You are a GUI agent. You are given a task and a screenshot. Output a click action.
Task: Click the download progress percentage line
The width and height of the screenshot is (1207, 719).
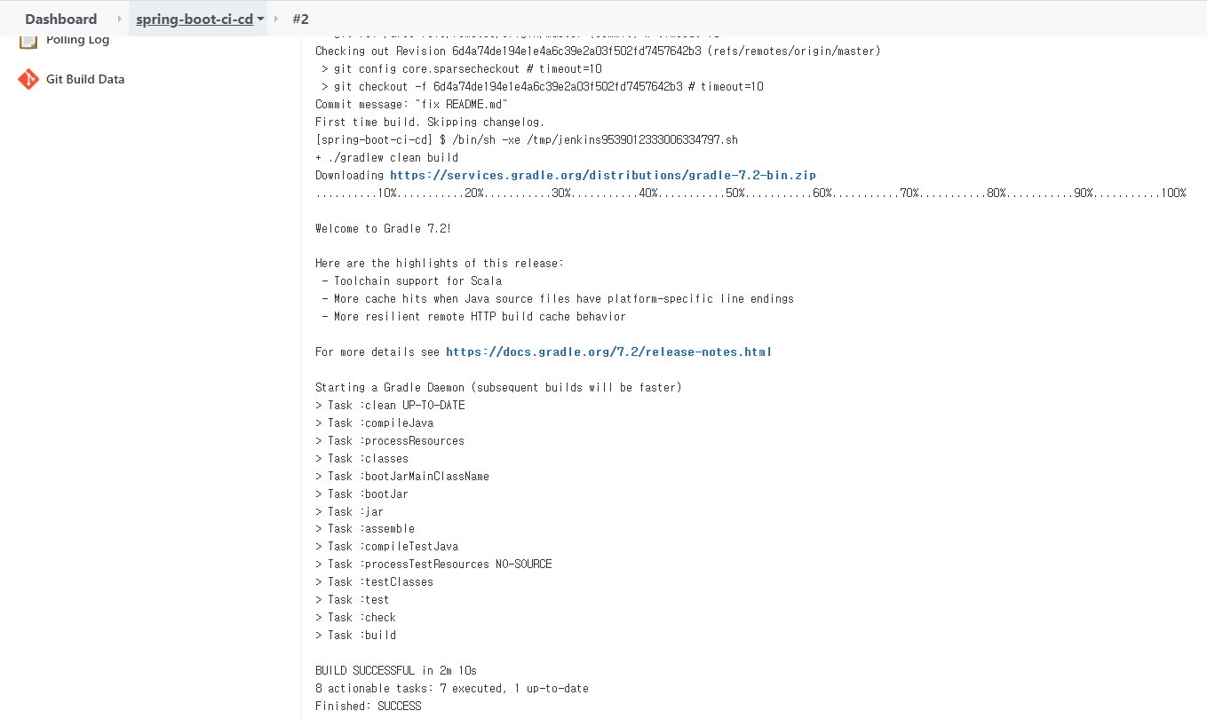click(750, 193)
